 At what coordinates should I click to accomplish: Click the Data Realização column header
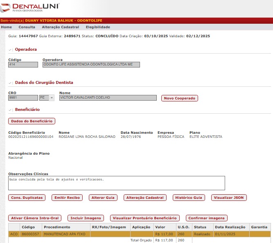tap(231, 227)
